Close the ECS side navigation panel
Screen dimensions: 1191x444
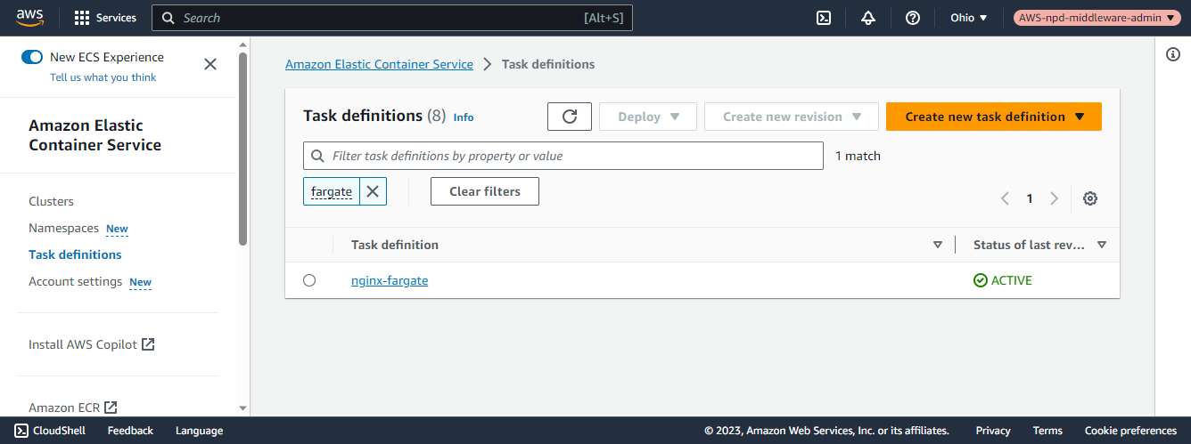point(210,64)
